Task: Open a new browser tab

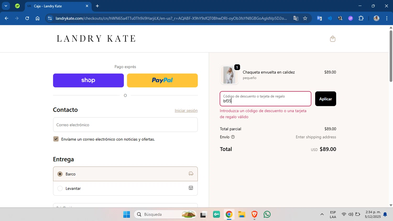Action: coord(97,6)
